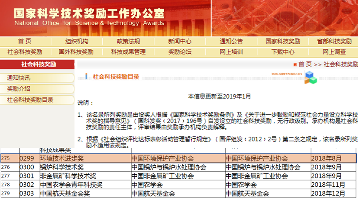The image size is (358, 202).
Task: Select table cell 中国航天基金会奖
Action: tap(85, 193)
